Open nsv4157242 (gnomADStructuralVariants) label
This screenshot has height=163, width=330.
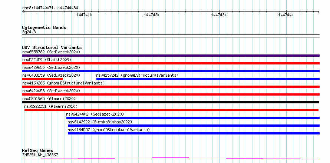[137, 75]
